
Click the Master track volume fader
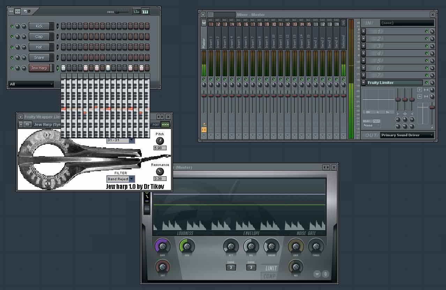tap(204, 95)
